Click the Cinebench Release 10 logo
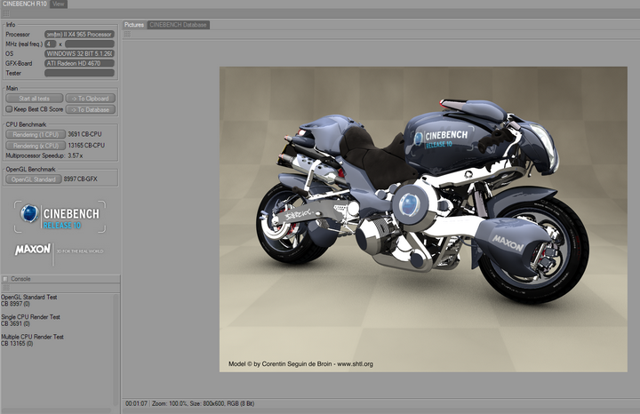Viewport: 640px width, 414px height. (60, 217)
